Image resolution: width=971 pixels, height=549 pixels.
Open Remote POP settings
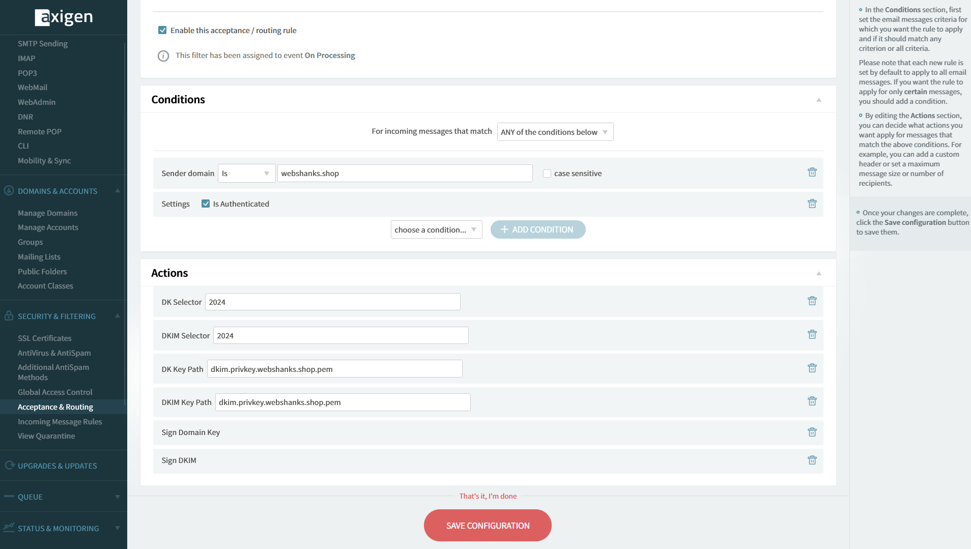pyautogui.click(x=40, y=132)
